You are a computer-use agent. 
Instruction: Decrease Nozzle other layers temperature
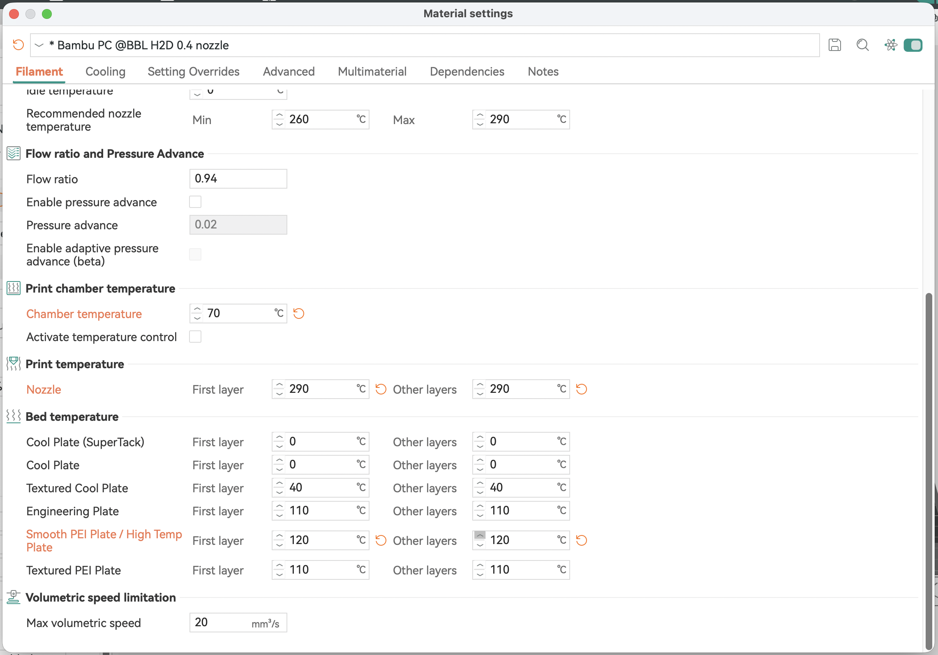coord(480,394)
